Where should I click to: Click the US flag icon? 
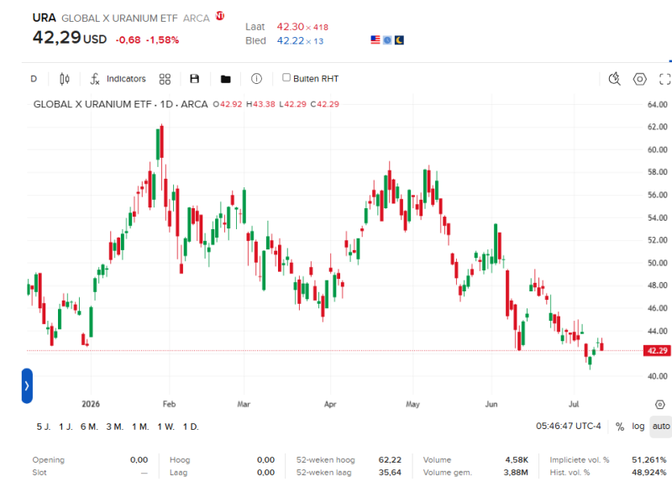[375, 39]
